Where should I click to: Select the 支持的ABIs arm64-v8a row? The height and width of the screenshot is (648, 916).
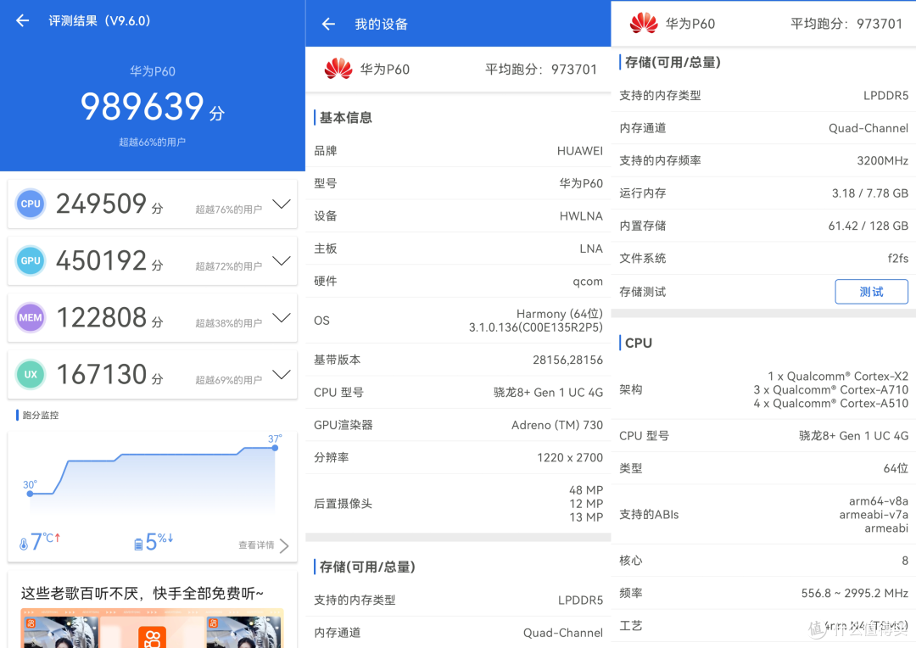(763, 515)
